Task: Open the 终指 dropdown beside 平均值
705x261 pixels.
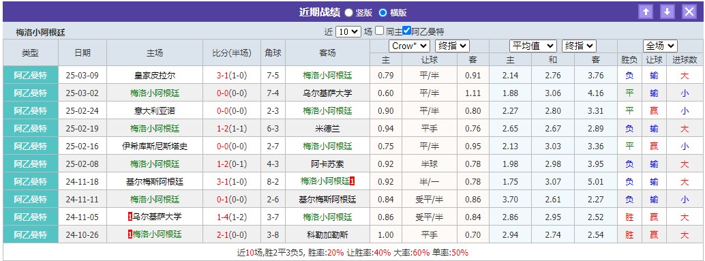Action: point(579,46)
